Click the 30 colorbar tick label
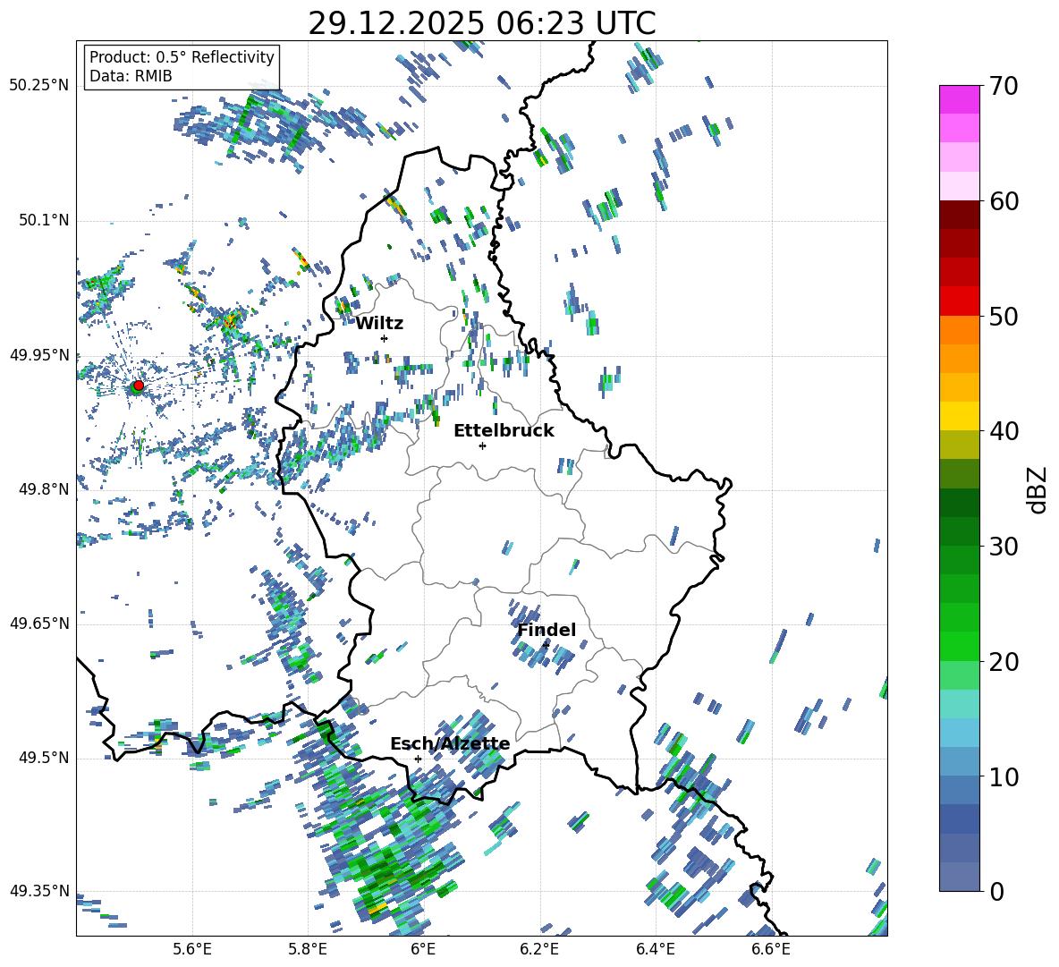 pyautogui.click(x=1004, y=547)
